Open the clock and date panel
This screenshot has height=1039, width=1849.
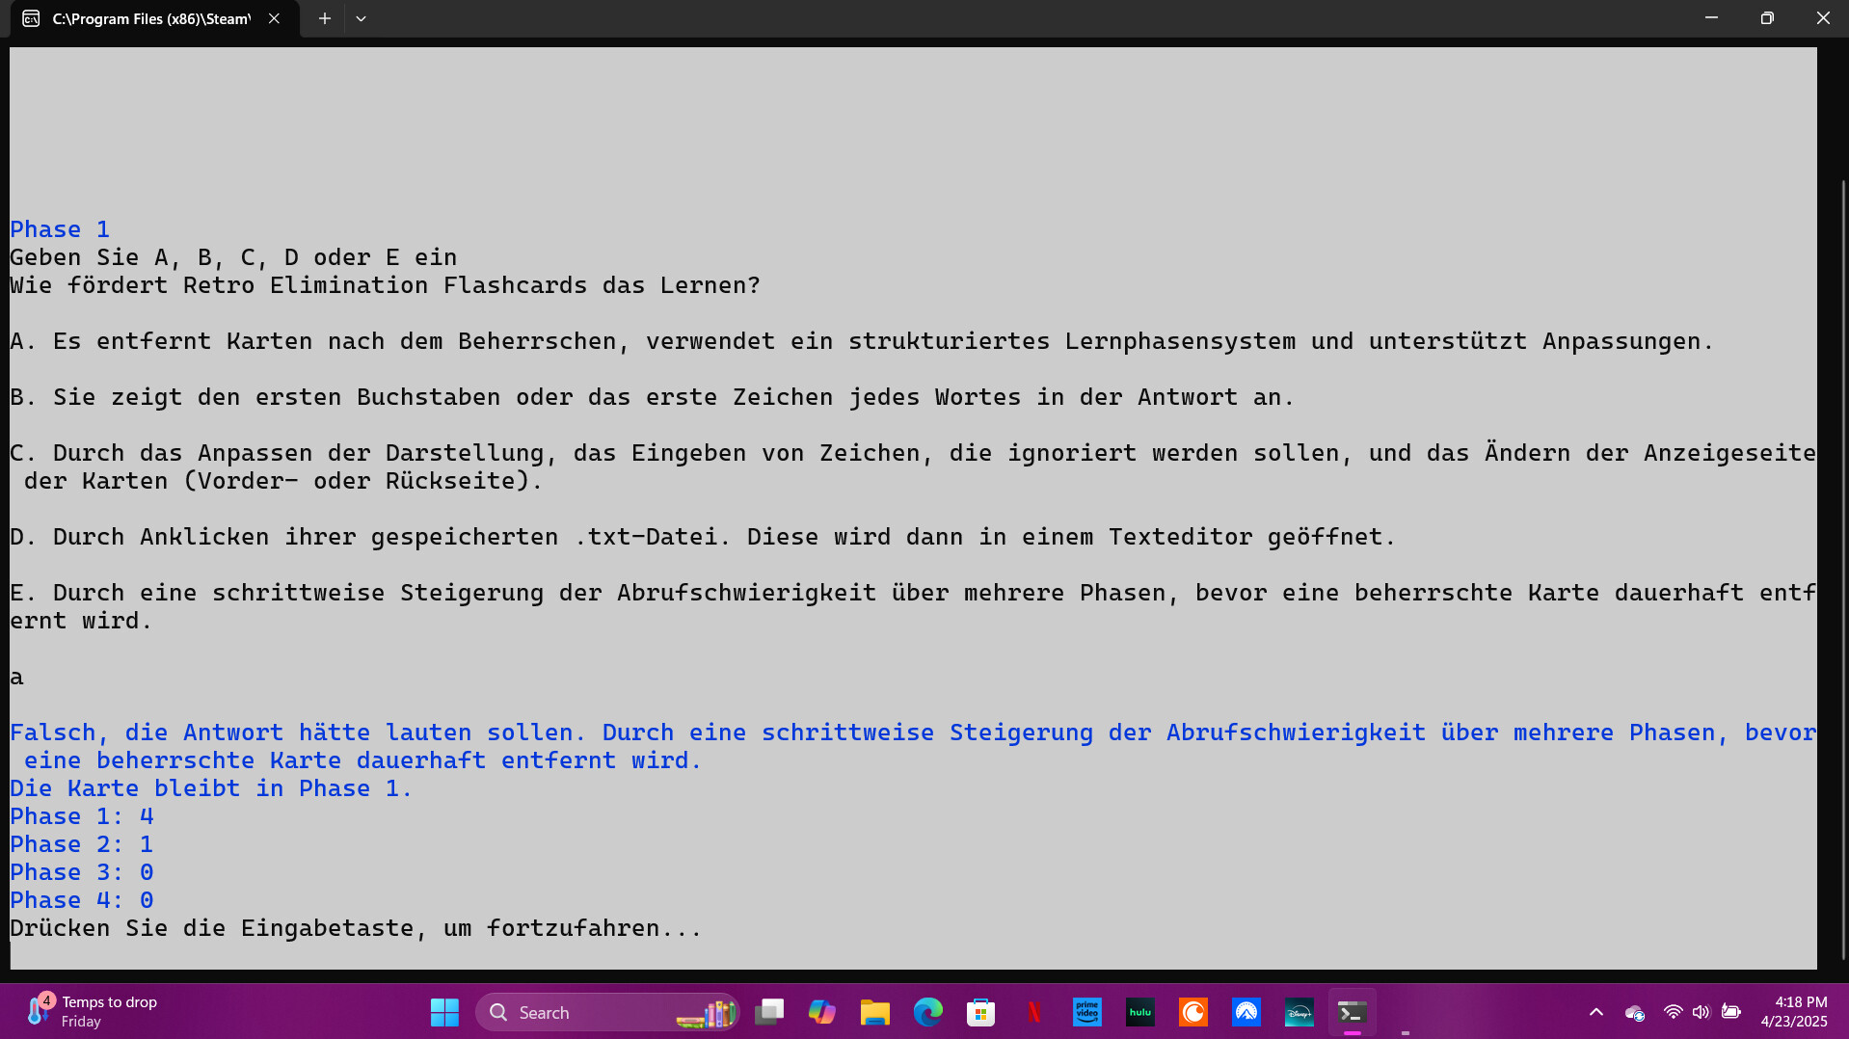coord(1793,1011)
